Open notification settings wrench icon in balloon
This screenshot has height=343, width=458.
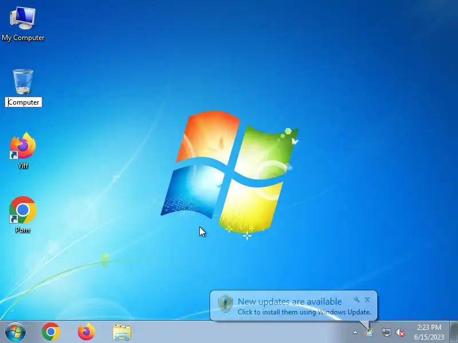[x=356, y=300]
